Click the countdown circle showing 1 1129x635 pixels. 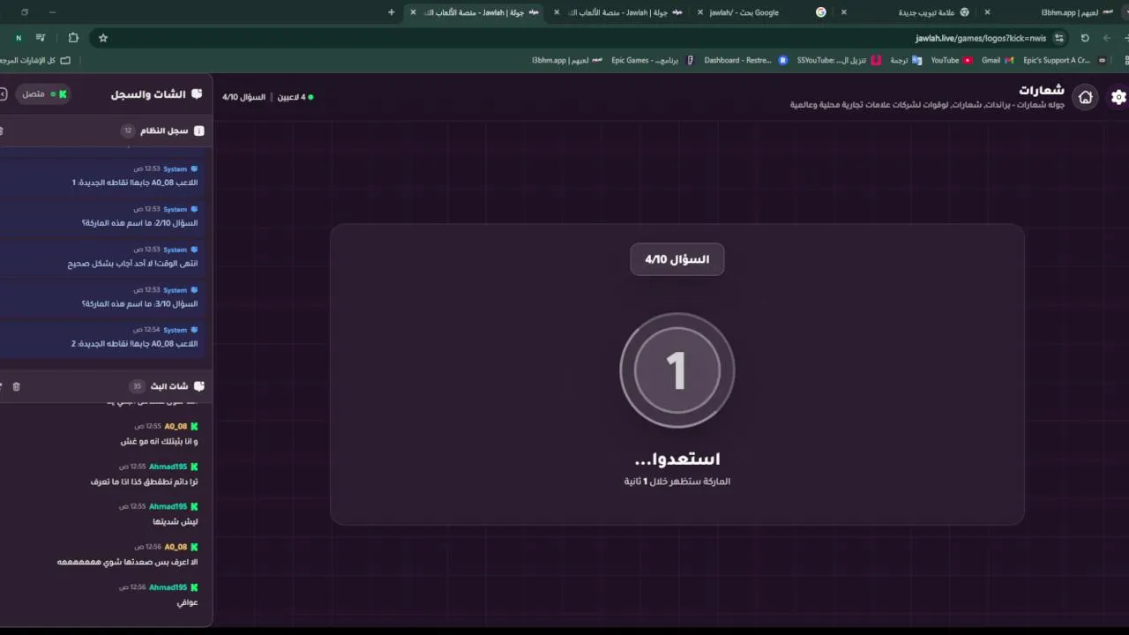coord(677,370)
